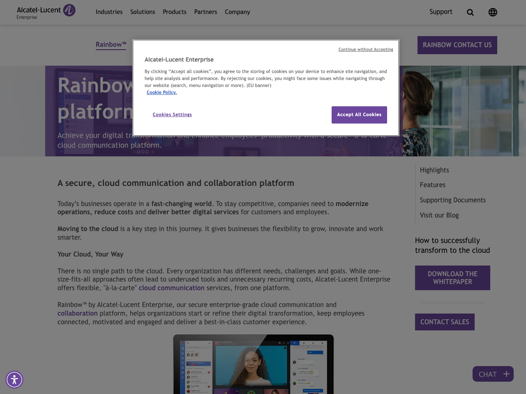Continue without Accepting cookies
Screen dimensions: 526x394
pos(365,48)
